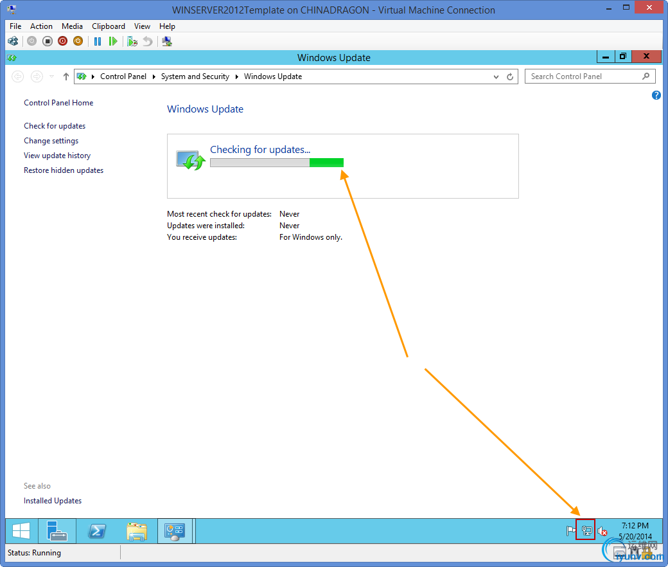Open the guest Start button
Screen dimensions: 668x567
coord(21,531)
